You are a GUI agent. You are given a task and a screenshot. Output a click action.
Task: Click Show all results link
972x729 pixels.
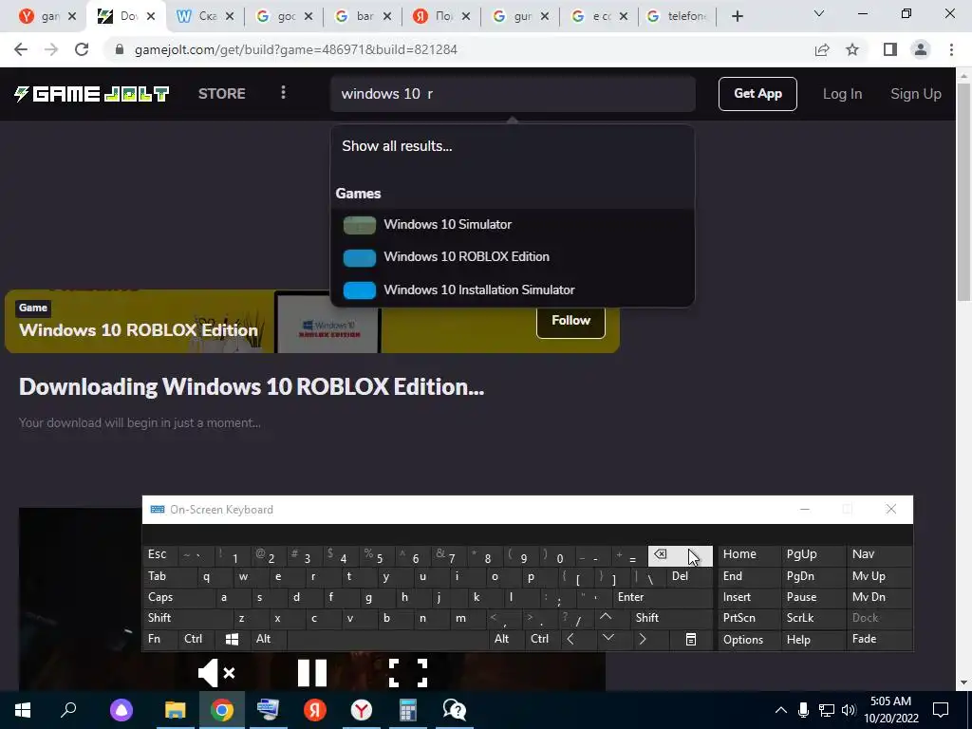[x=397, y=146]
